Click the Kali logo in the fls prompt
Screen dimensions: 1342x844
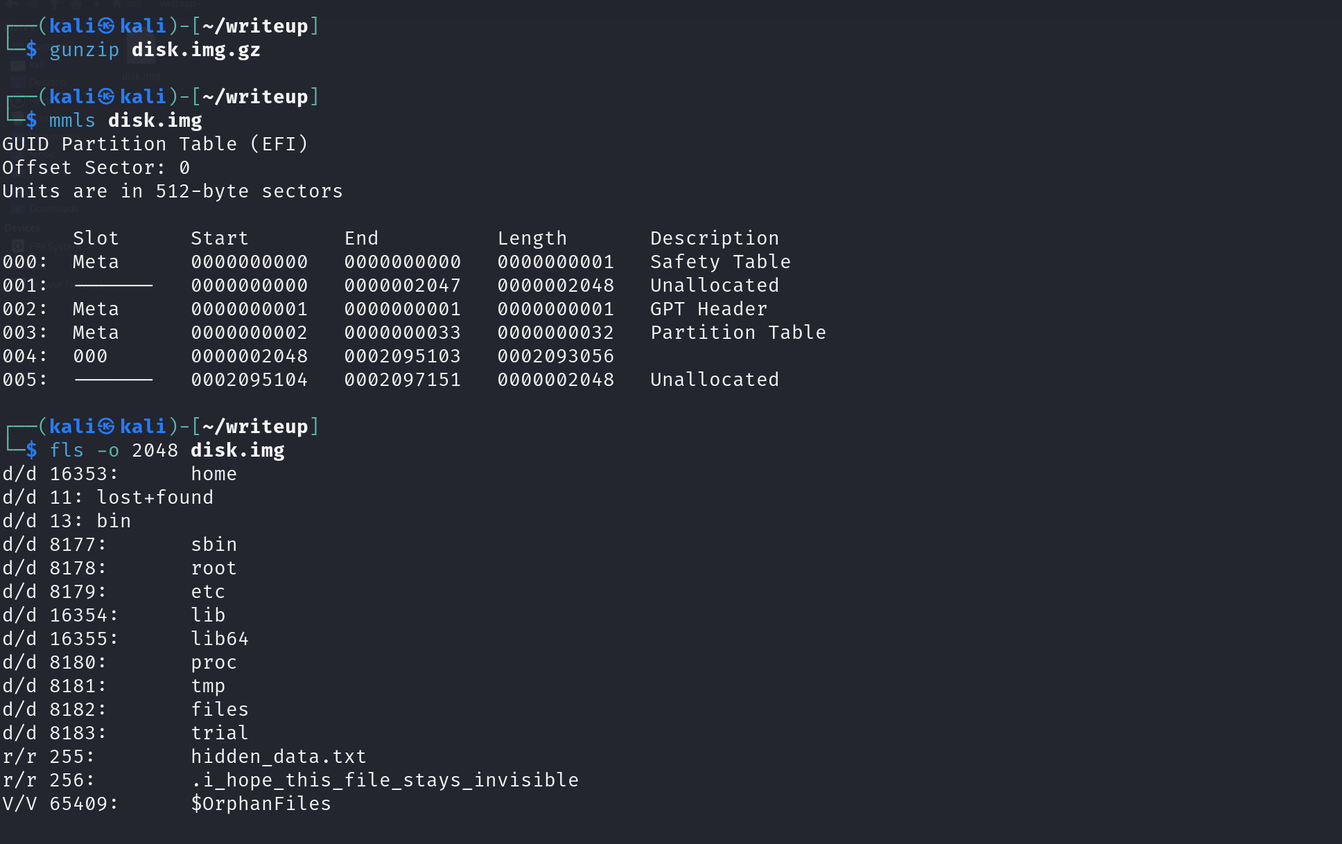(106, 427)
